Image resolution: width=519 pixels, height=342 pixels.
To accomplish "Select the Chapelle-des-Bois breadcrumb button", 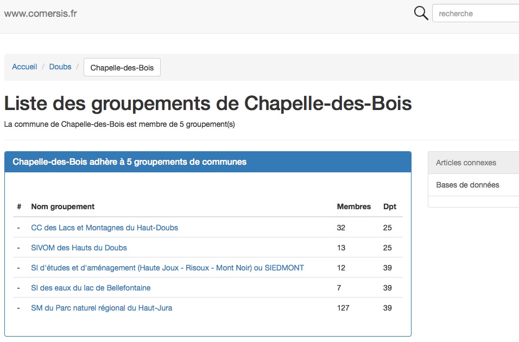I will point(122,67).
